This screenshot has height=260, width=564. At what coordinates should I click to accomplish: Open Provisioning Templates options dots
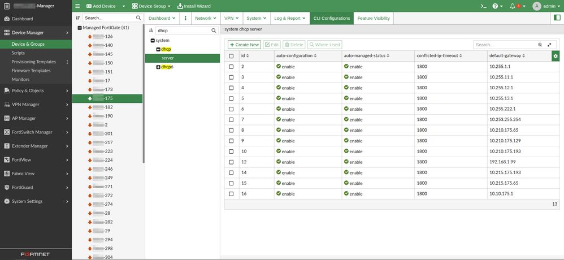(67, 62)
